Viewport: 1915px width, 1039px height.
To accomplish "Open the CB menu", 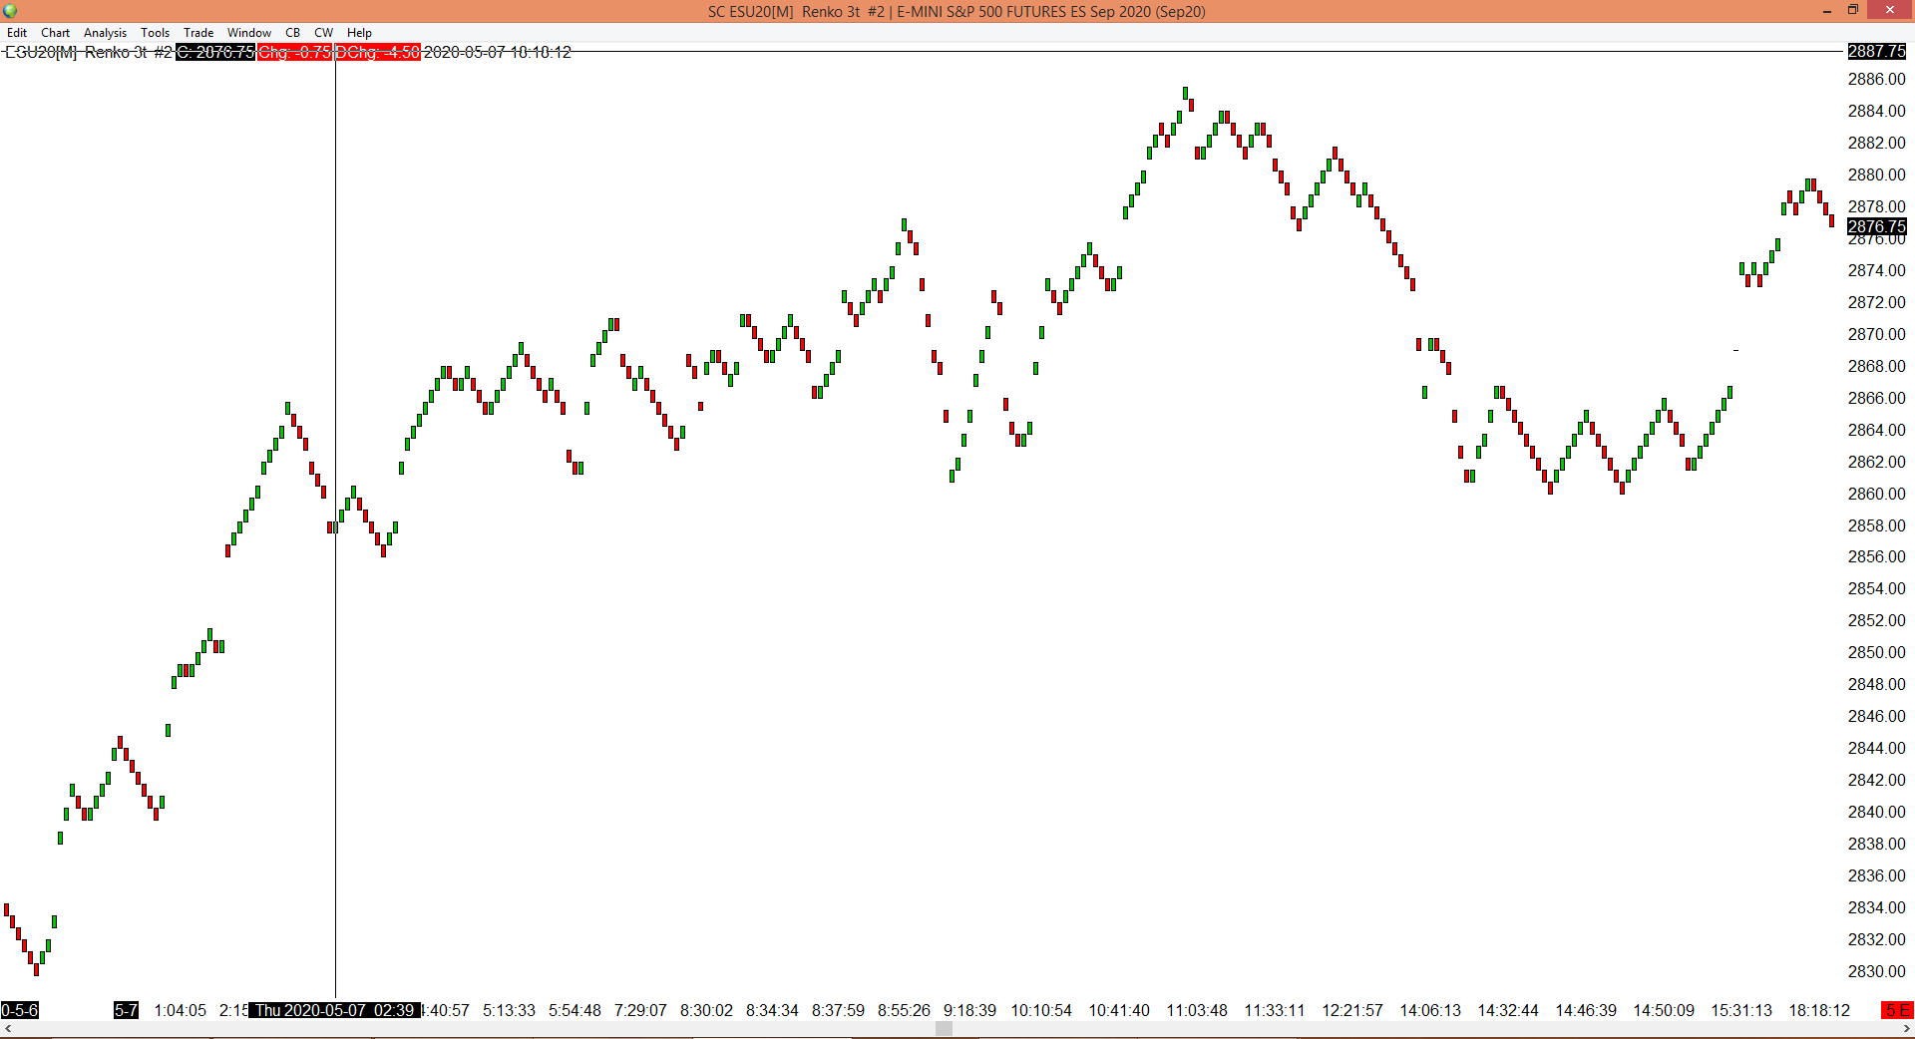I will coord(292,33).
